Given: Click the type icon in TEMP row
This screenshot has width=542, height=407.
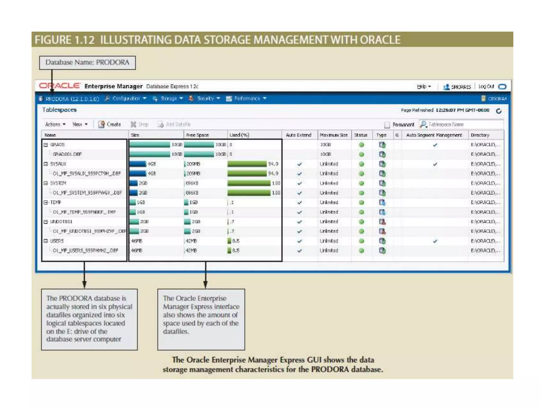Looking at the screenshot, I should point(382,202).
